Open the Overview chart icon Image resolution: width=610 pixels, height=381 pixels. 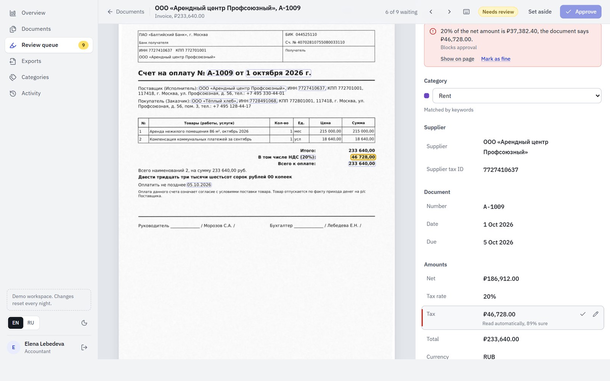13,13
